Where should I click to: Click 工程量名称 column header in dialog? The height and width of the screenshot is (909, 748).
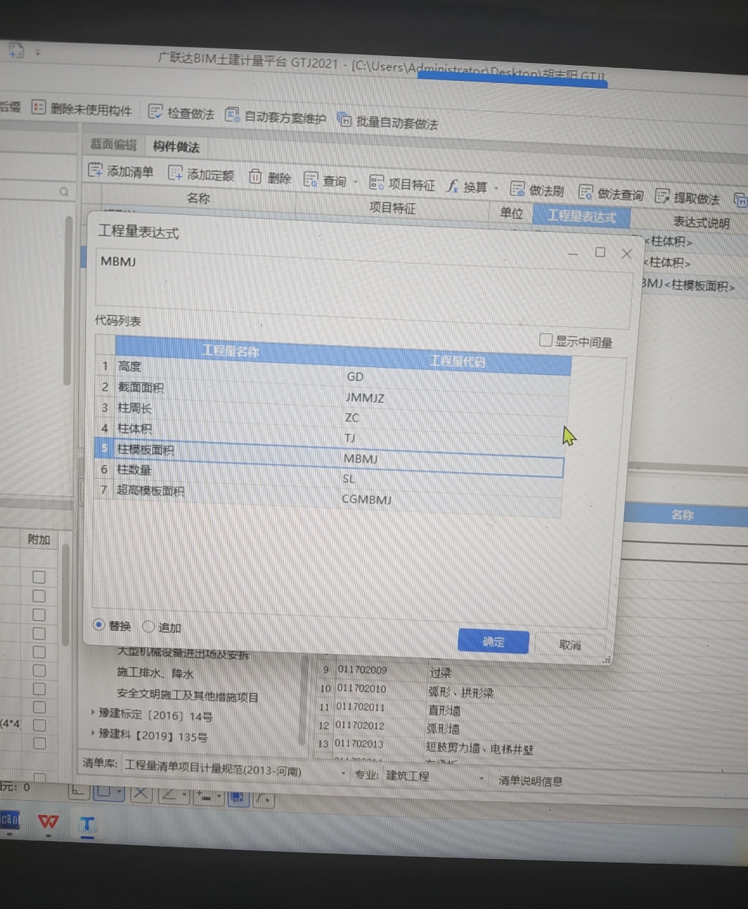[x=230, y=351]
